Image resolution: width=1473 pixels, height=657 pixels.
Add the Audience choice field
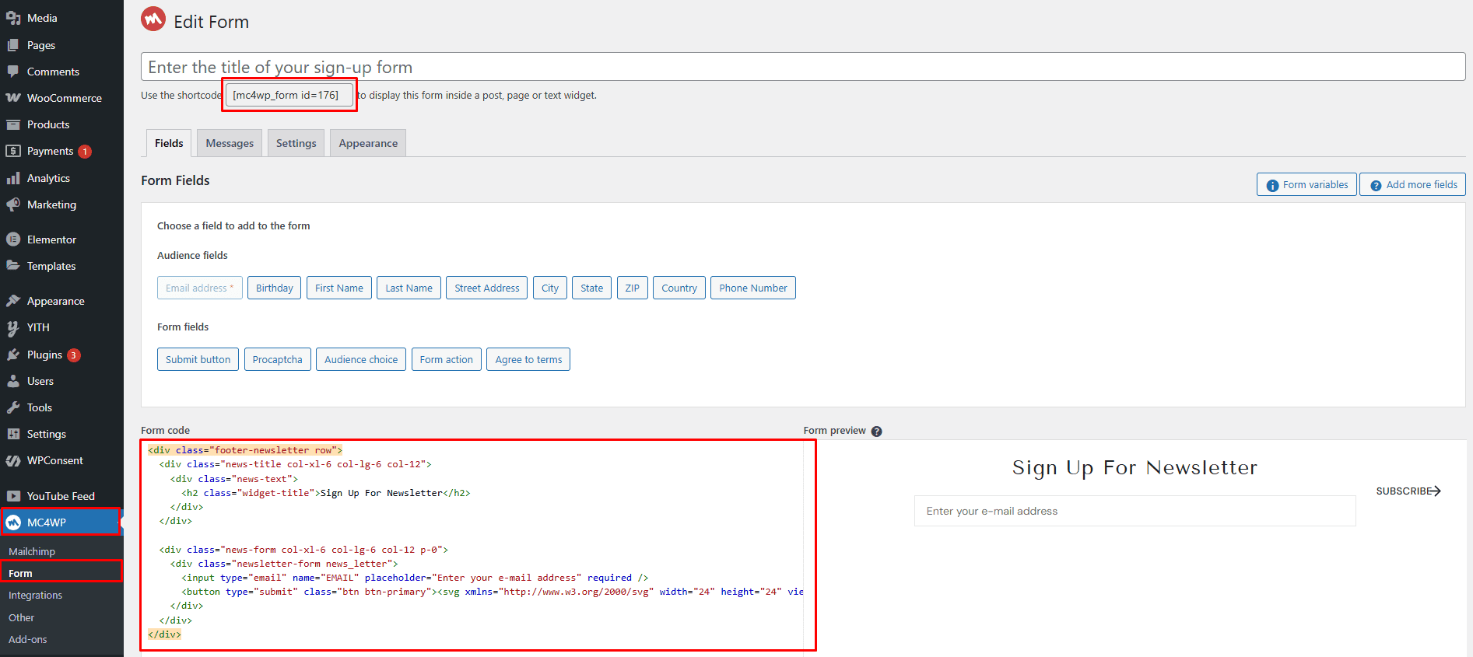361,359
